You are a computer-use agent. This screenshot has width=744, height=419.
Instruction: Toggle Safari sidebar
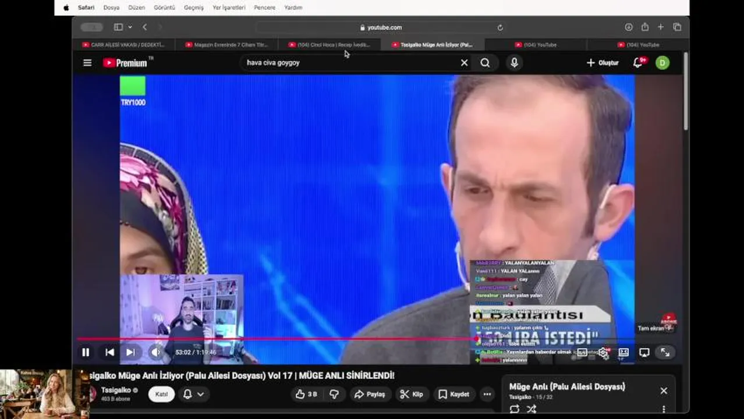point(118,27)
